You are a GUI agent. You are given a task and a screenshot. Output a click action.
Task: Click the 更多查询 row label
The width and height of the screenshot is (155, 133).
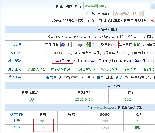(x=15, y=69)
